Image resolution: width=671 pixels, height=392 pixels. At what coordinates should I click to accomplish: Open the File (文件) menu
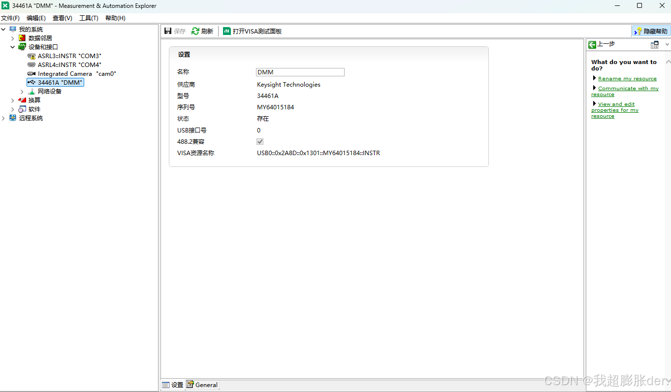pos(10,18)
